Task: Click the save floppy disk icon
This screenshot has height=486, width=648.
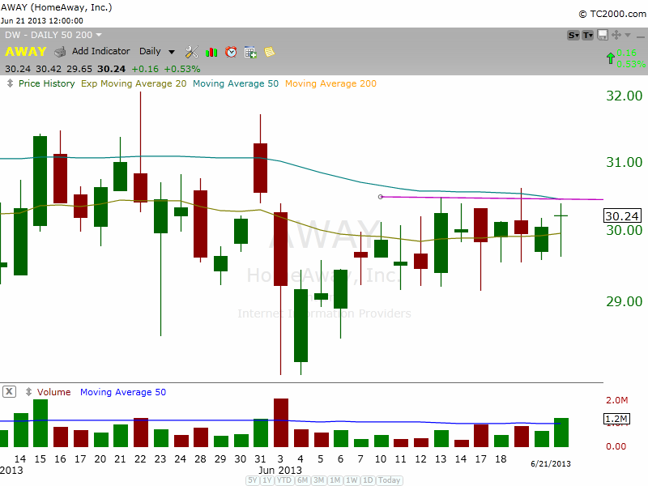Action: (x=603, y=35)
